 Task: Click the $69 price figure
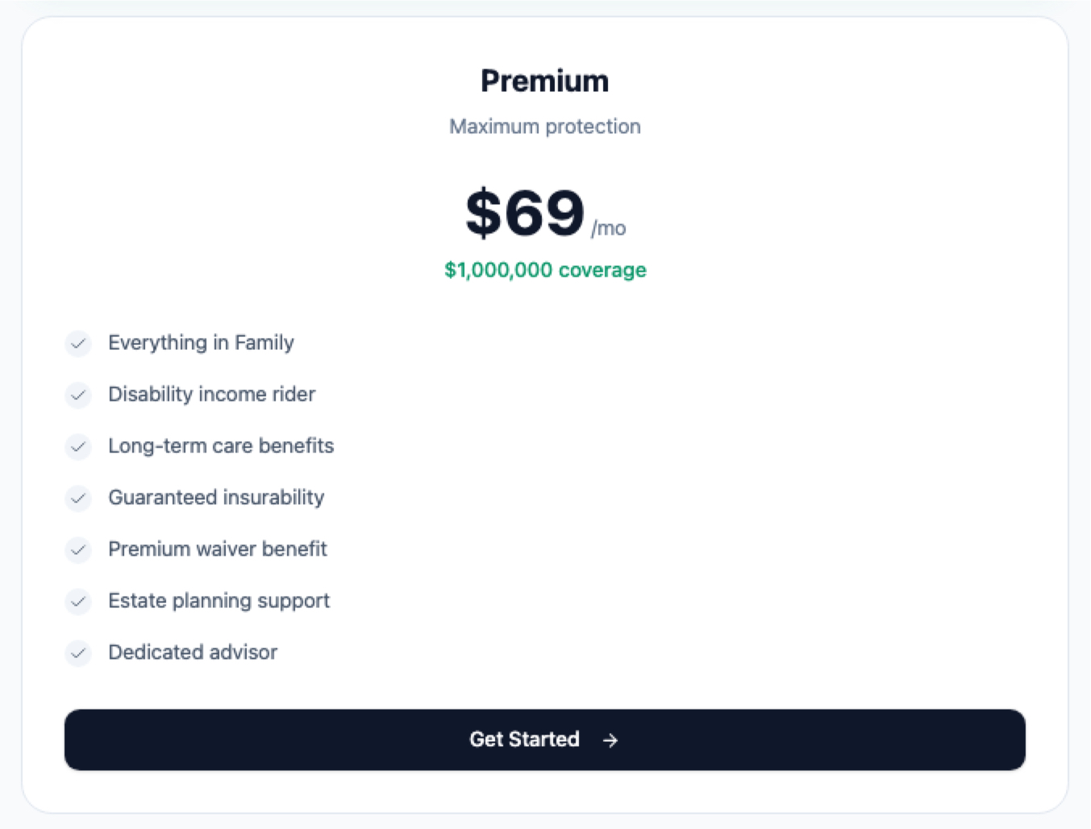[525, 214]
